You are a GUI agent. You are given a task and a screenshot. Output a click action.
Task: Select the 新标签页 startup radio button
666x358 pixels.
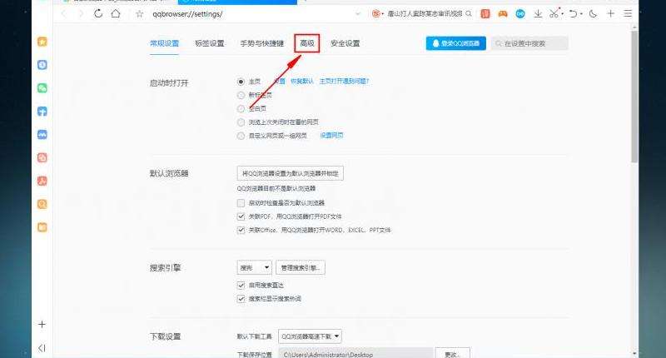point(241,95)
